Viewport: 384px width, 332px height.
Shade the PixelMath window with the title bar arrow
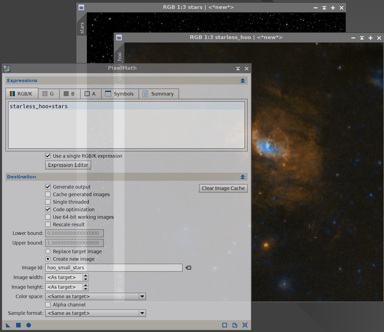click(x=238, y=69)
